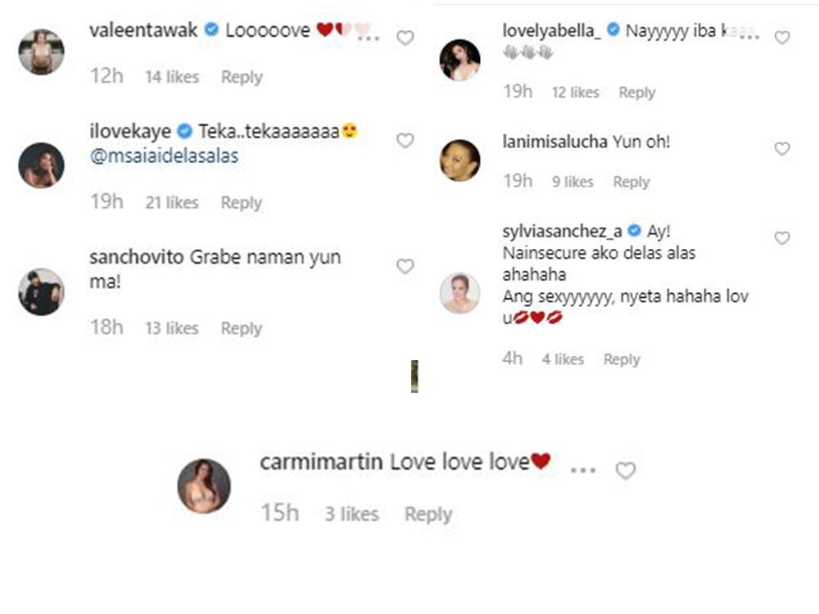Image resolution: width=819 pixels, height=614 pixels.
Task: Reply to ilovekaye's comment
Action: pyautogui.click(x=242, y=202)
